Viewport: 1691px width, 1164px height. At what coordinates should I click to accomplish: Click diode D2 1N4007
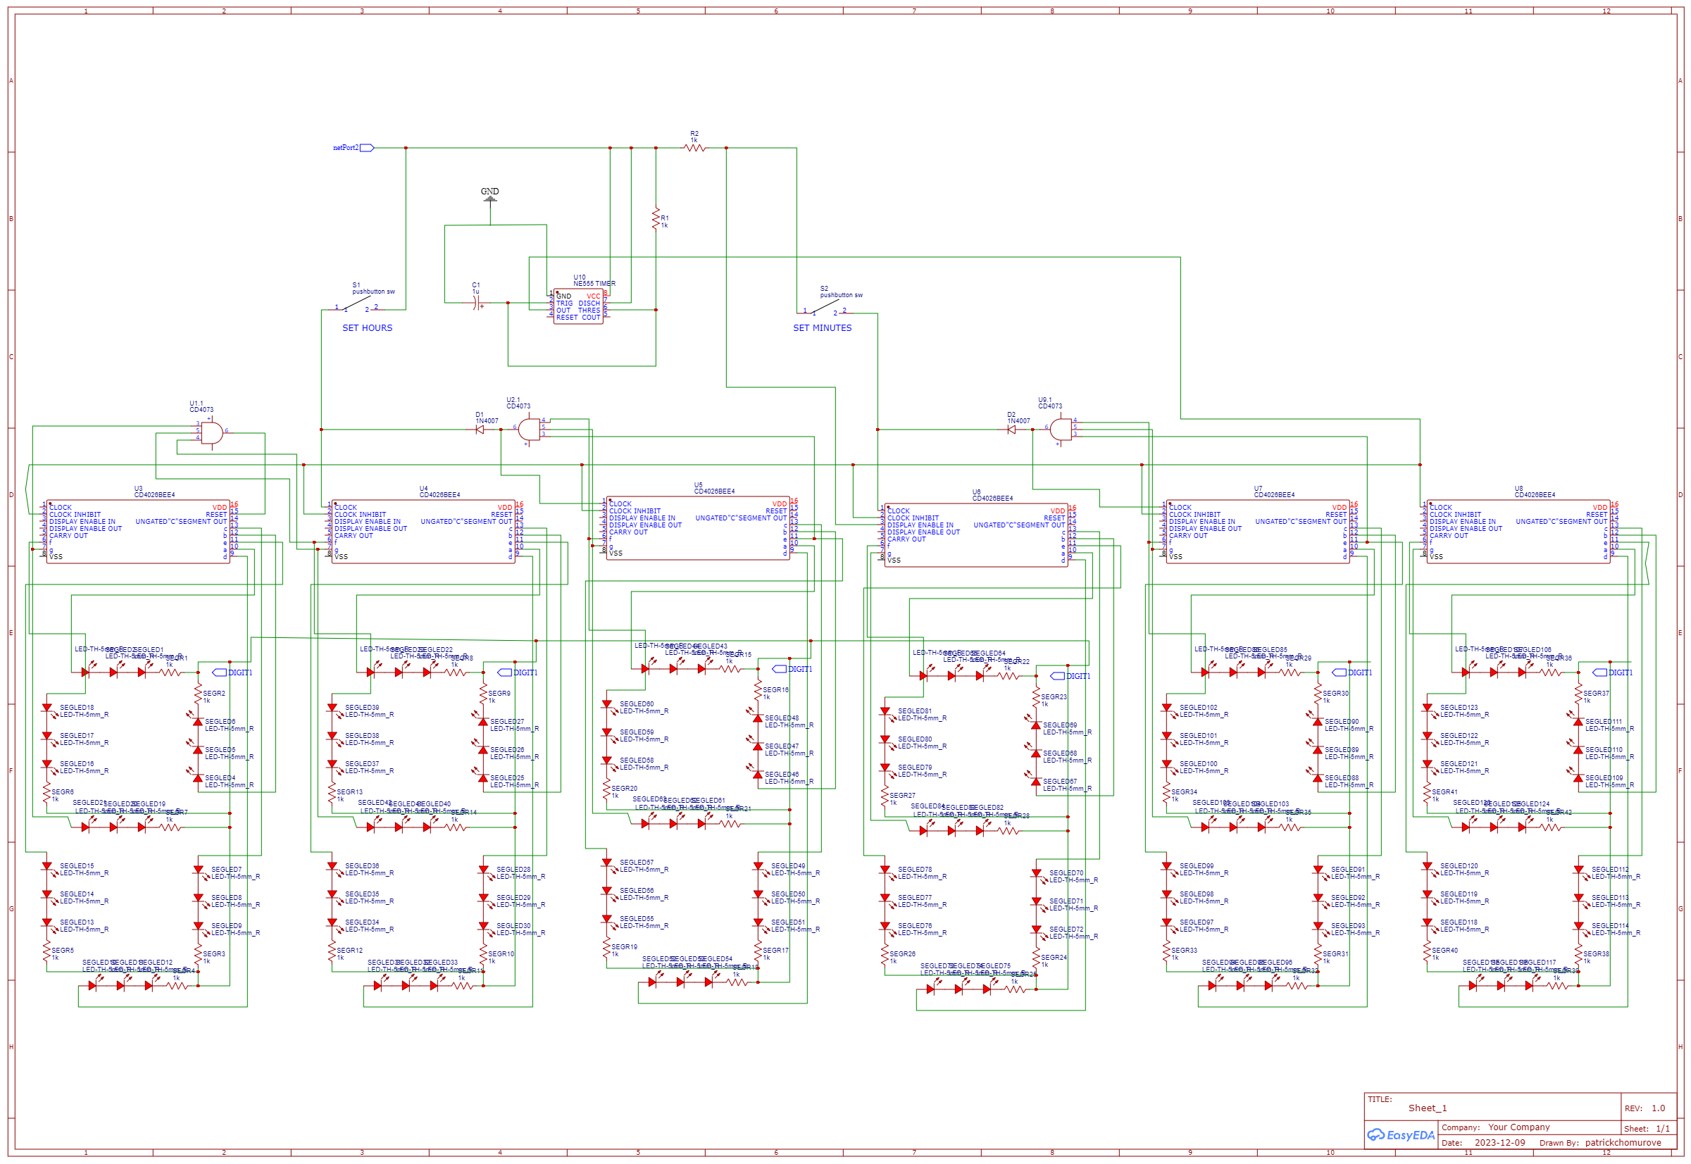(x=1011, y=430)
